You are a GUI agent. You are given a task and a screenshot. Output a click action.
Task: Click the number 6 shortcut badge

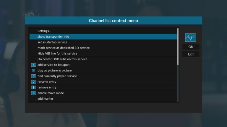click(x=33, y=93)
